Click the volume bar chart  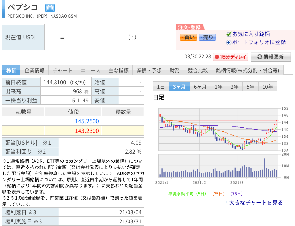pyautogui.click(x=218, y=166)
